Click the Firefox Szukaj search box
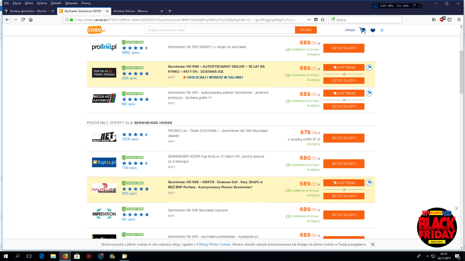The image size is (465, 261). click(365, 20)
